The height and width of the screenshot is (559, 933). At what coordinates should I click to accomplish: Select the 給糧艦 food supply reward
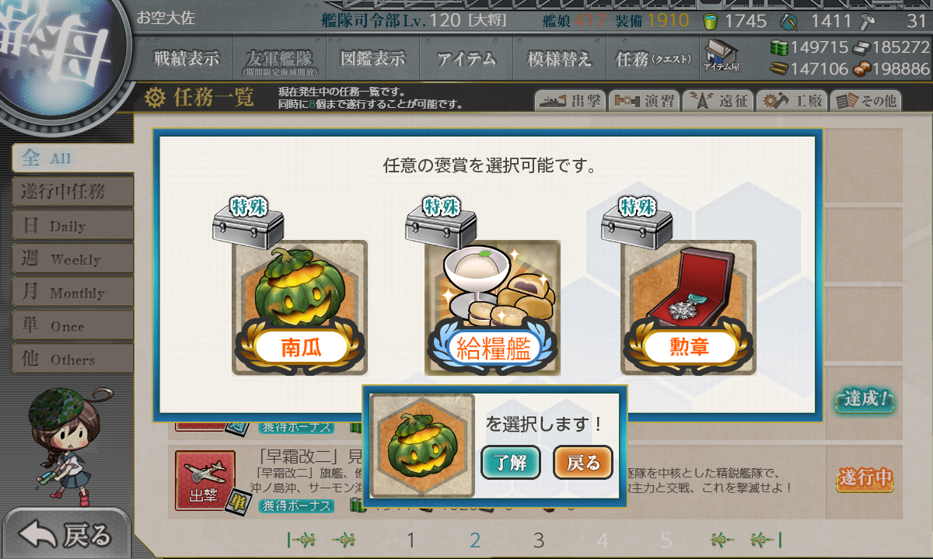coord(493,307)
